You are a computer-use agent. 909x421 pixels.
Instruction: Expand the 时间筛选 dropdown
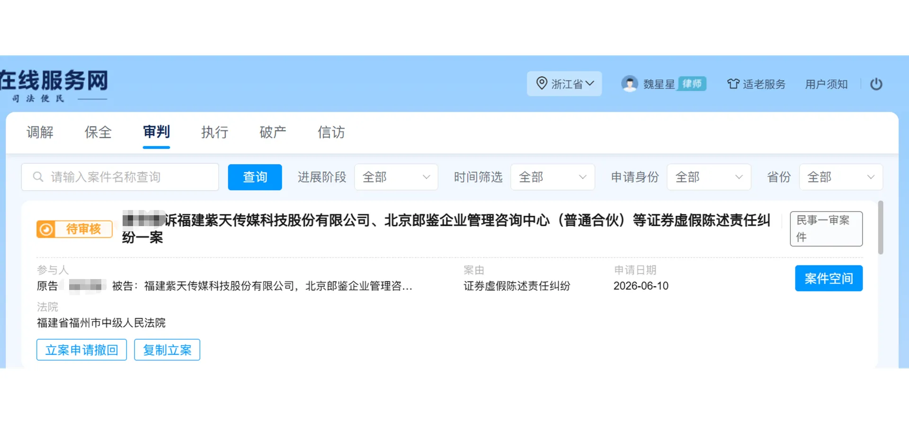point(553,177)
